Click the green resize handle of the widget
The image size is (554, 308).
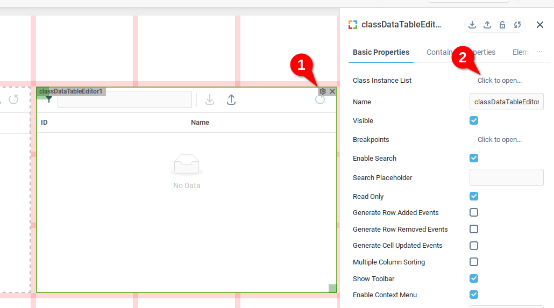click(332, 288)
